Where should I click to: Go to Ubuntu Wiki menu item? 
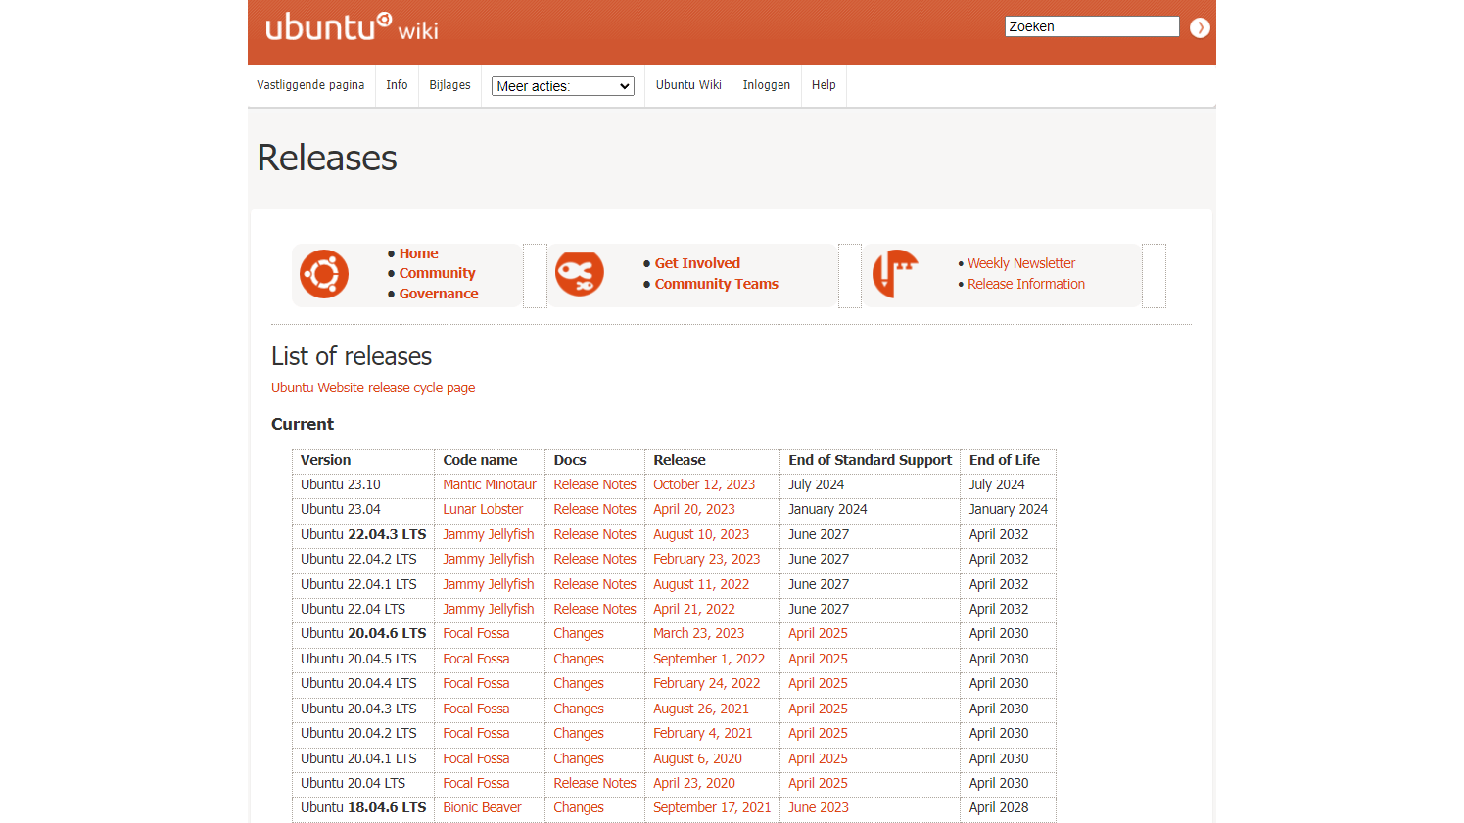click(x=688, y=85)
